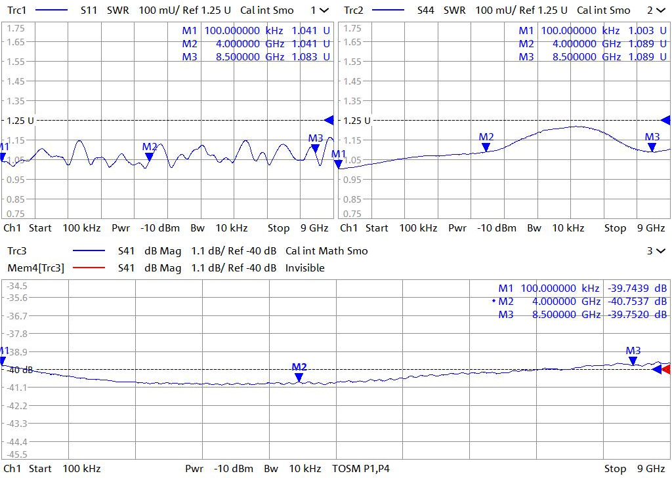The image size is (672, 478).
Task: Select marker M3 on the S11 trace
Action: 316,147
